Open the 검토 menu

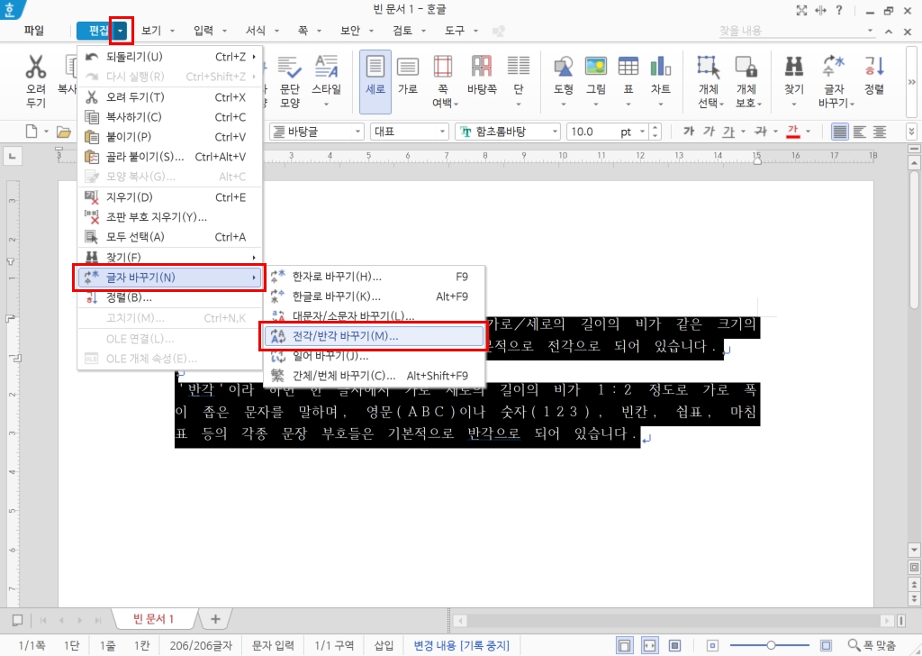(402, 31)
